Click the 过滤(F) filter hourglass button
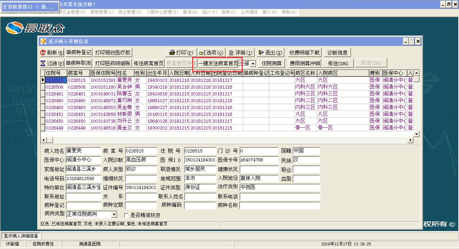Screen dimensions: 459x249 tap(52, 64)
